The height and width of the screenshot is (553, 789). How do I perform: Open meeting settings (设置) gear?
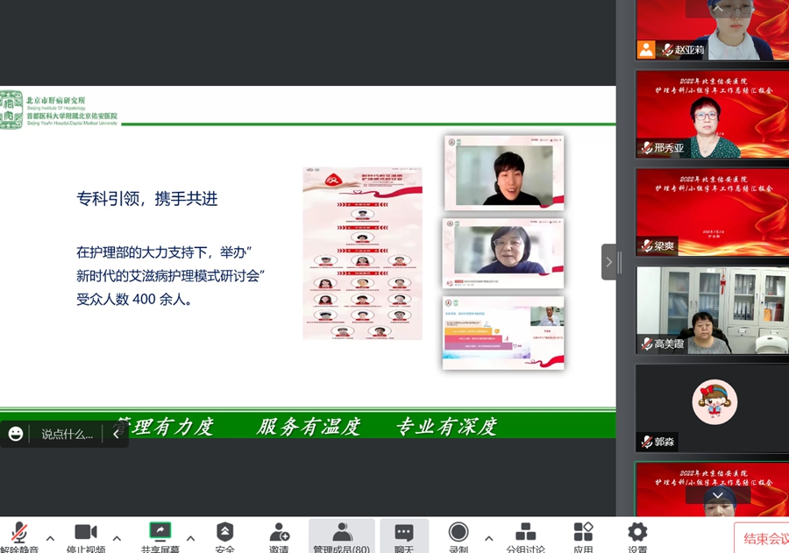(637, 534)
